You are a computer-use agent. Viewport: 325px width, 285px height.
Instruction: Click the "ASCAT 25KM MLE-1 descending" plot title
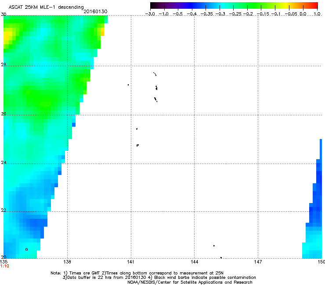[46, 7]
